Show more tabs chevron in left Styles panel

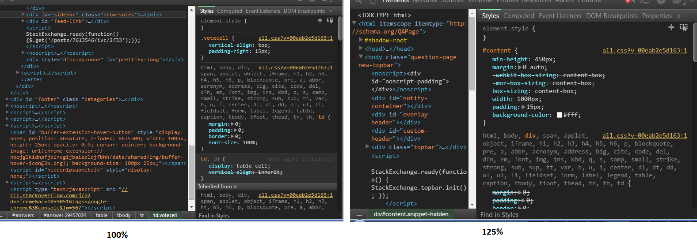pos(331,11)
